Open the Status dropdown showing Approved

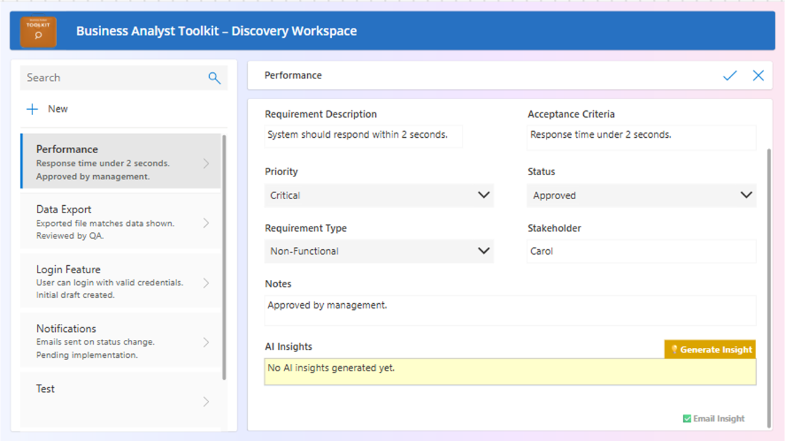coord(641,195)
